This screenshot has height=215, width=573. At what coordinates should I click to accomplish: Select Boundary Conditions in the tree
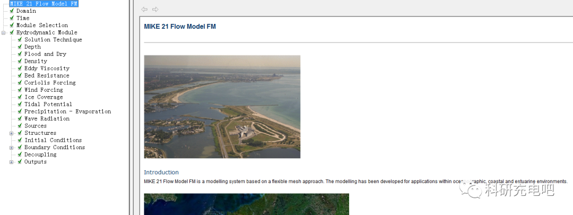point(55,148)
